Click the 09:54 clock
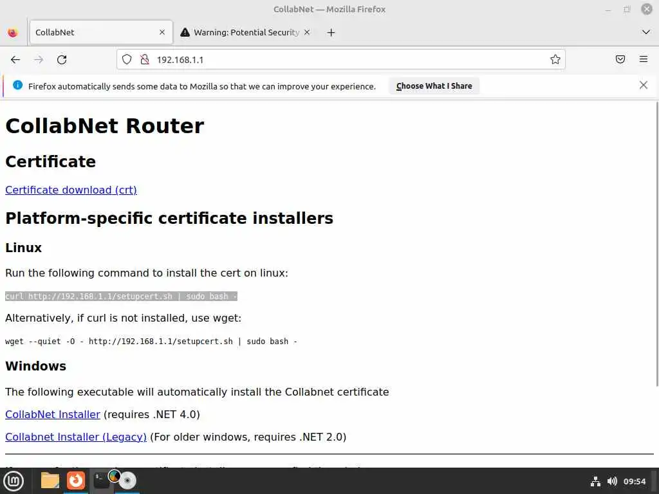The height and width of the screenshot is (494, 659). point(634,481)
